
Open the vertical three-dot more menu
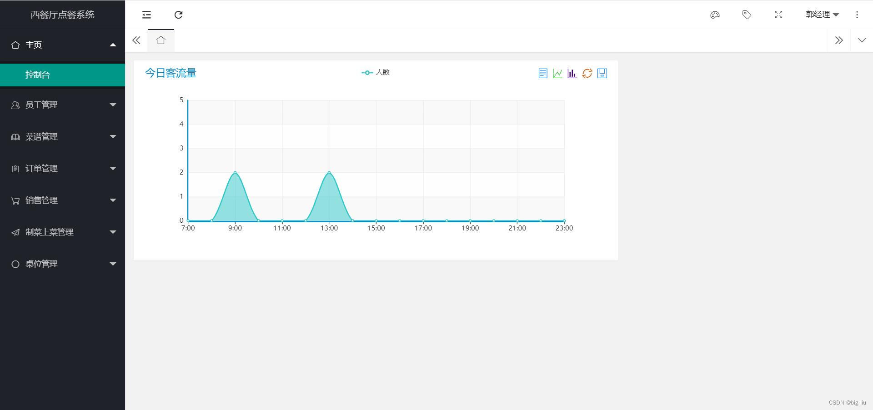(857, 15)
